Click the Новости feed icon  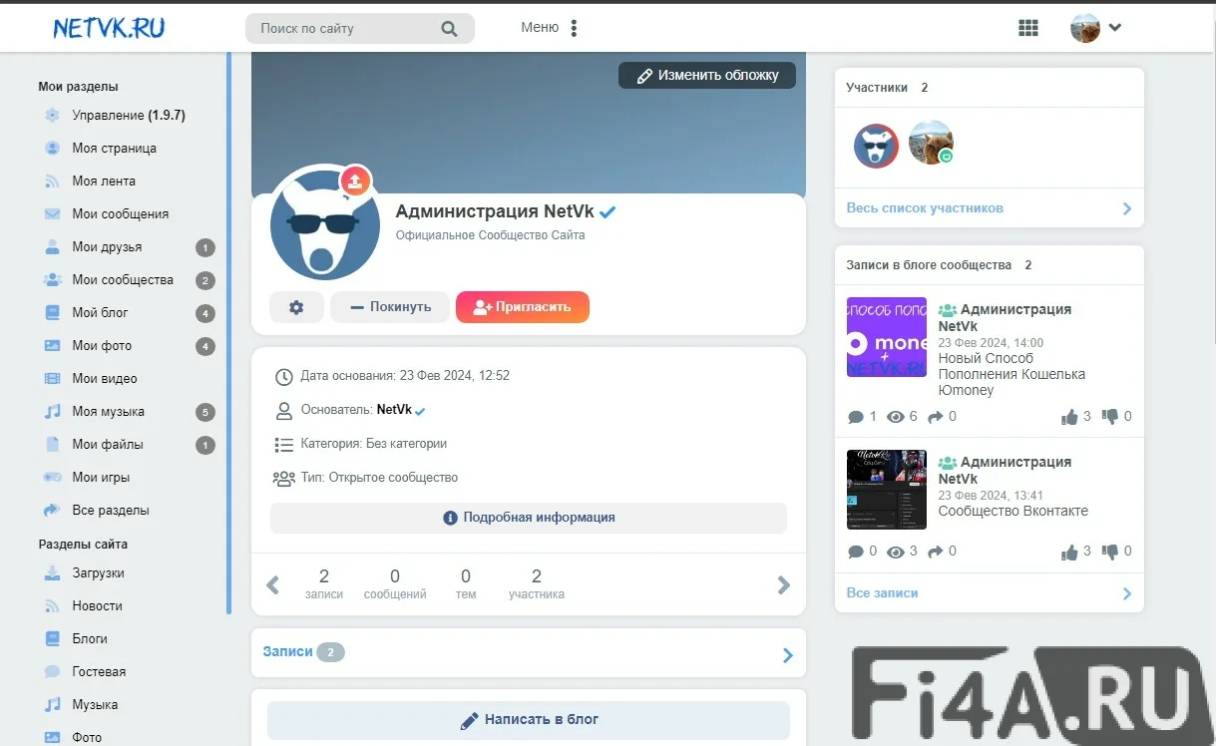coord(53,606)
